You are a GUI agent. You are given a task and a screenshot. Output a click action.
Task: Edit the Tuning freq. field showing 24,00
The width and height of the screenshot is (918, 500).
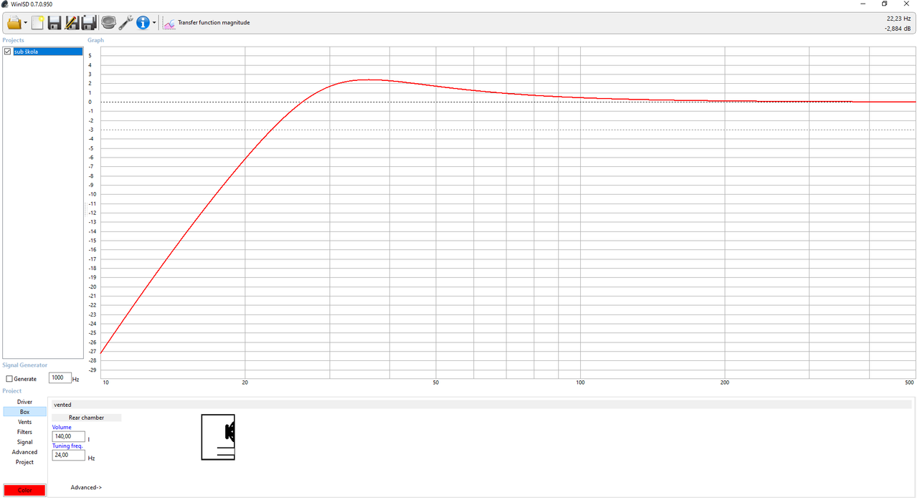(x=68, y=455)
